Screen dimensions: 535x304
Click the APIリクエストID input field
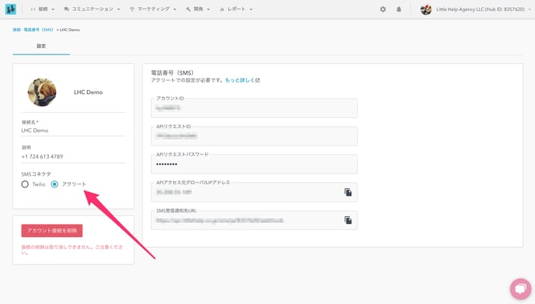pos(254,136)
